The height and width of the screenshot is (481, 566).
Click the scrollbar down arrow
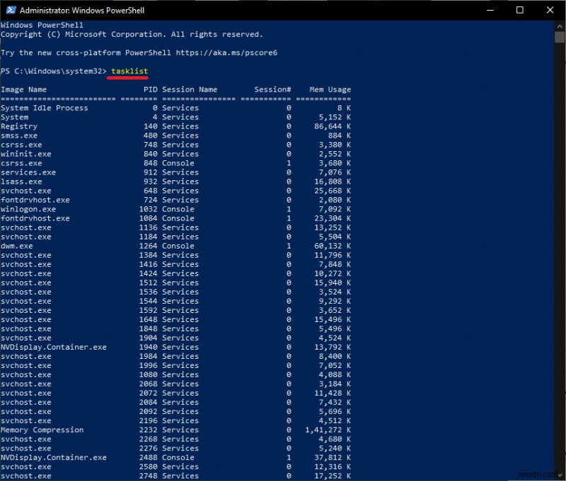559,475
